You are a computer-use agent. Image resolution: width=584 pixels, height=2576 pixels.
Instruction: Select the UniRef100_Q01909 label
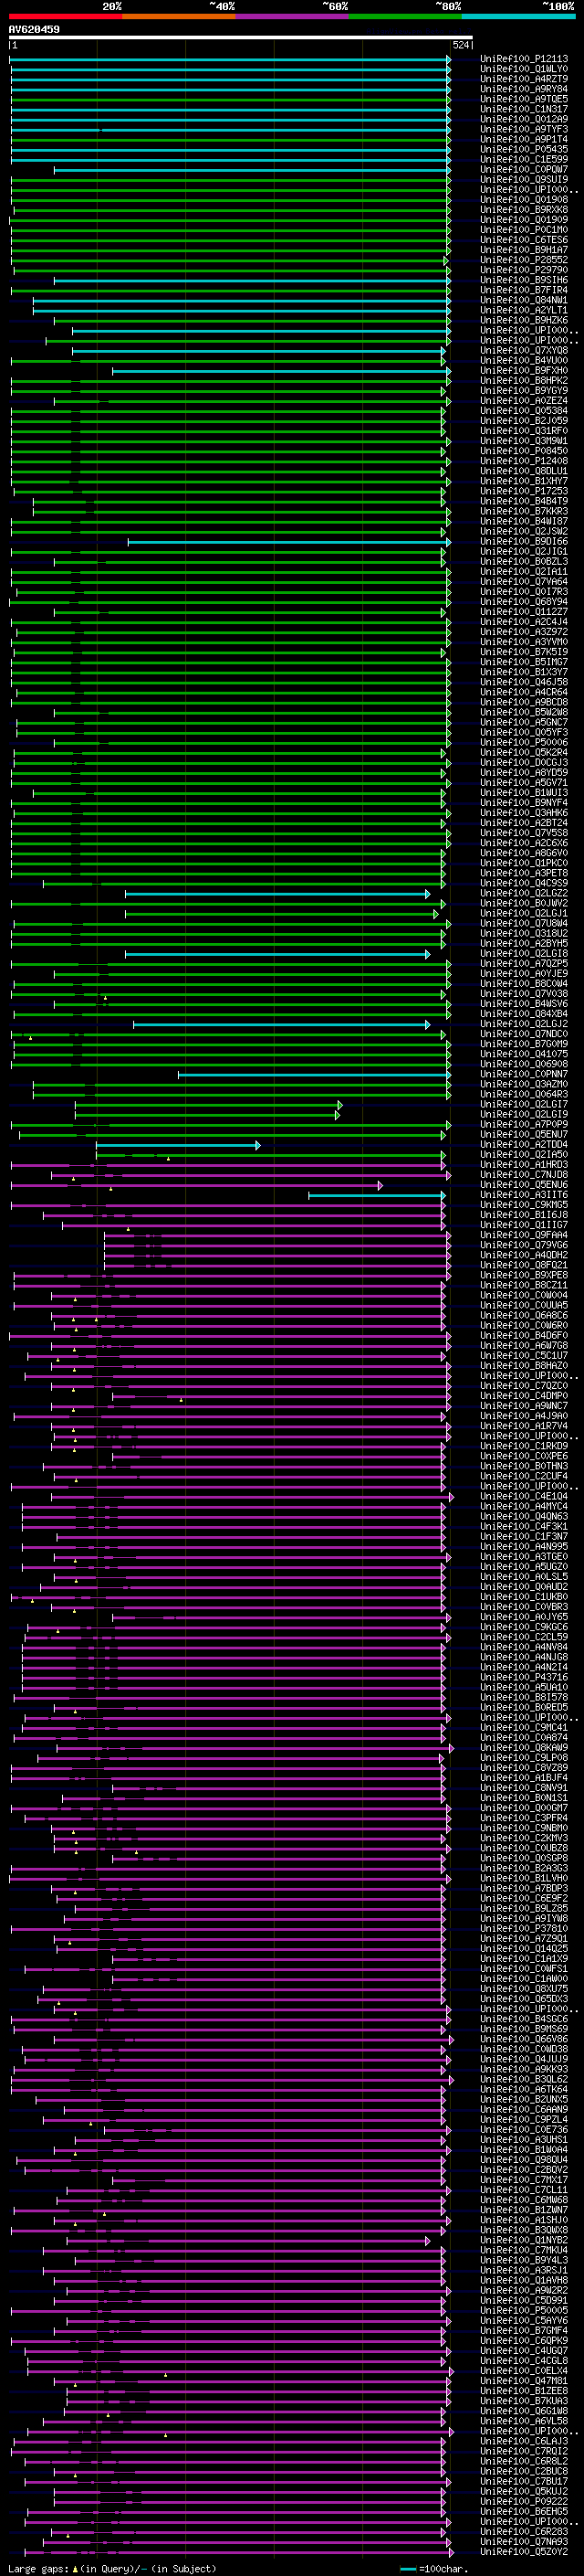coord(524,220)
